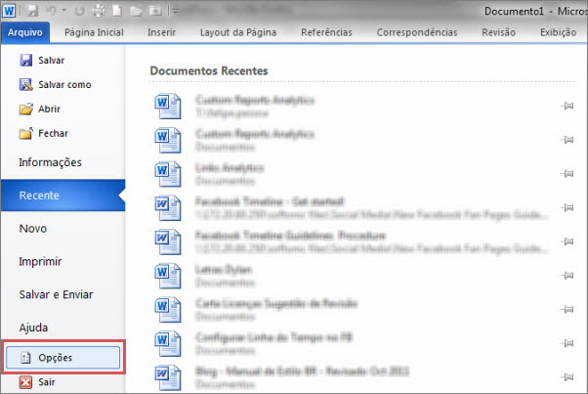Go to the Layout da Página tab

[x=238, y=32]
